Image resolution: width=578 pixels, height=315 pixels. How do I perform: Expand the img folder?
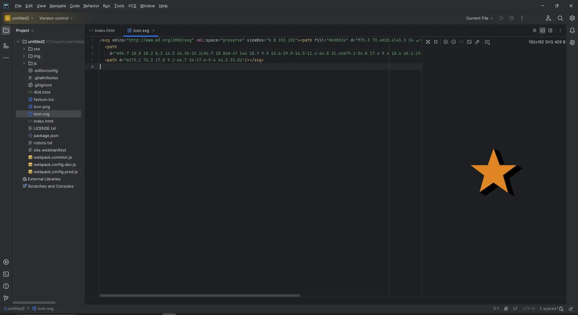(x=24, y=56)
